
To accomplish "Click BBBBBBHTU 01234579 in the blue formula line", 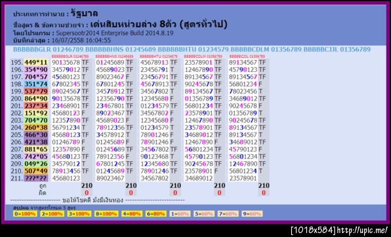I will point(194,50).
